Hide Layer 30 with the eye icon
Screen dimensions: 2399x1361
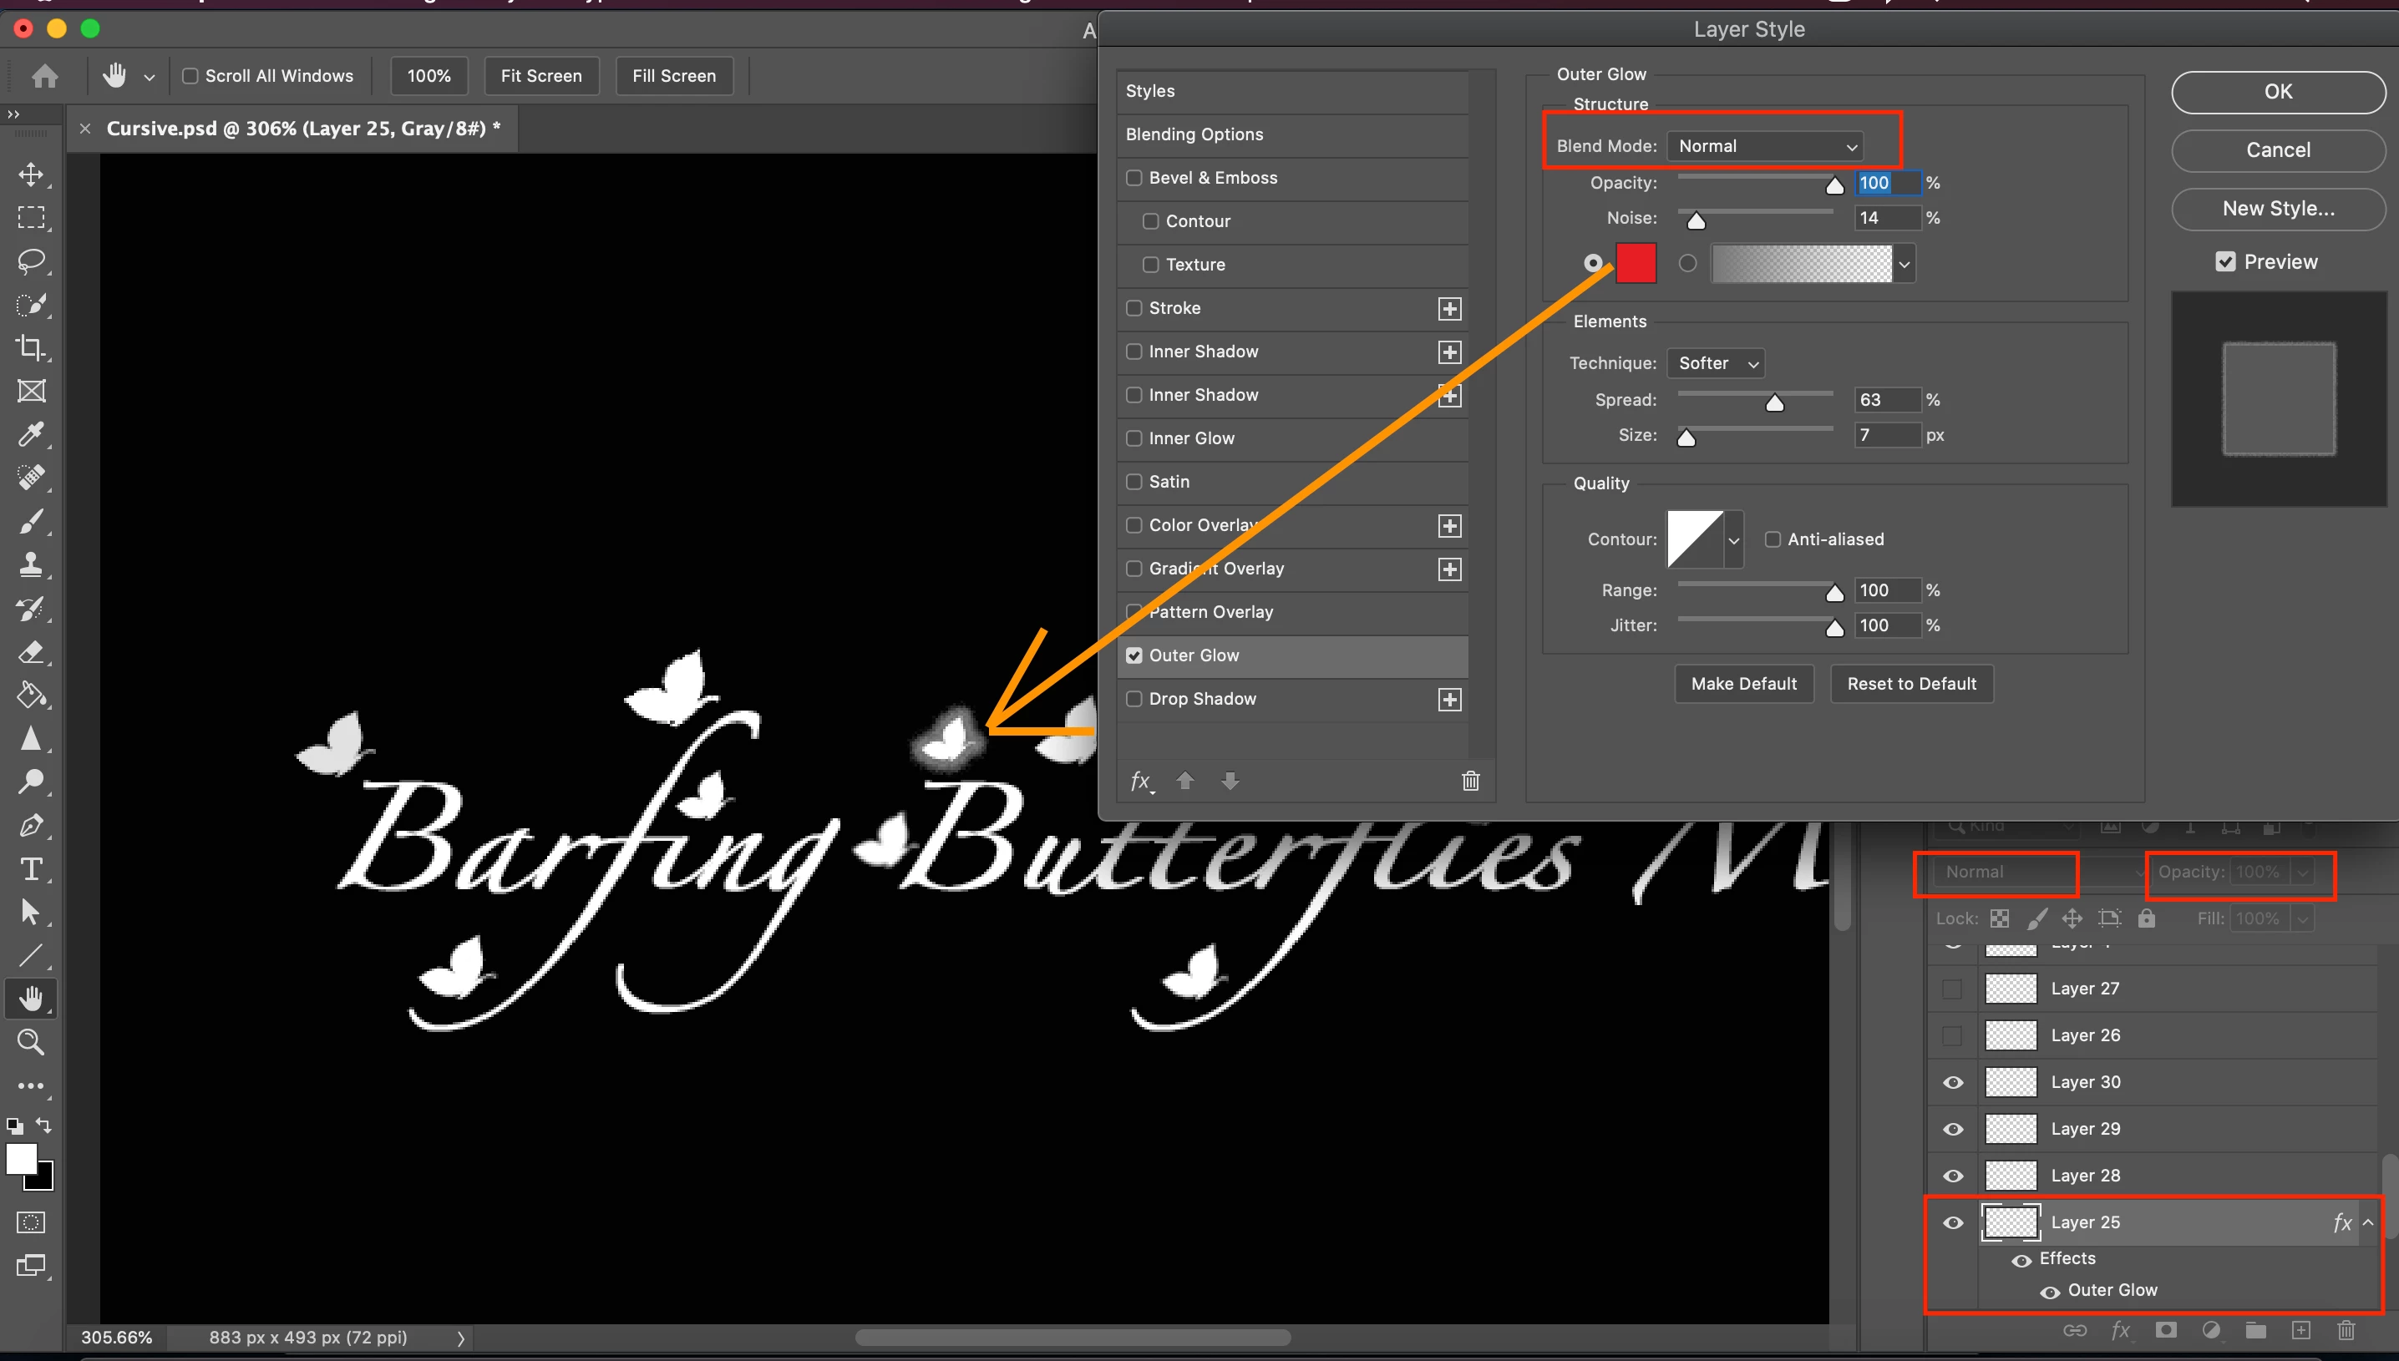point(1953,1082)
